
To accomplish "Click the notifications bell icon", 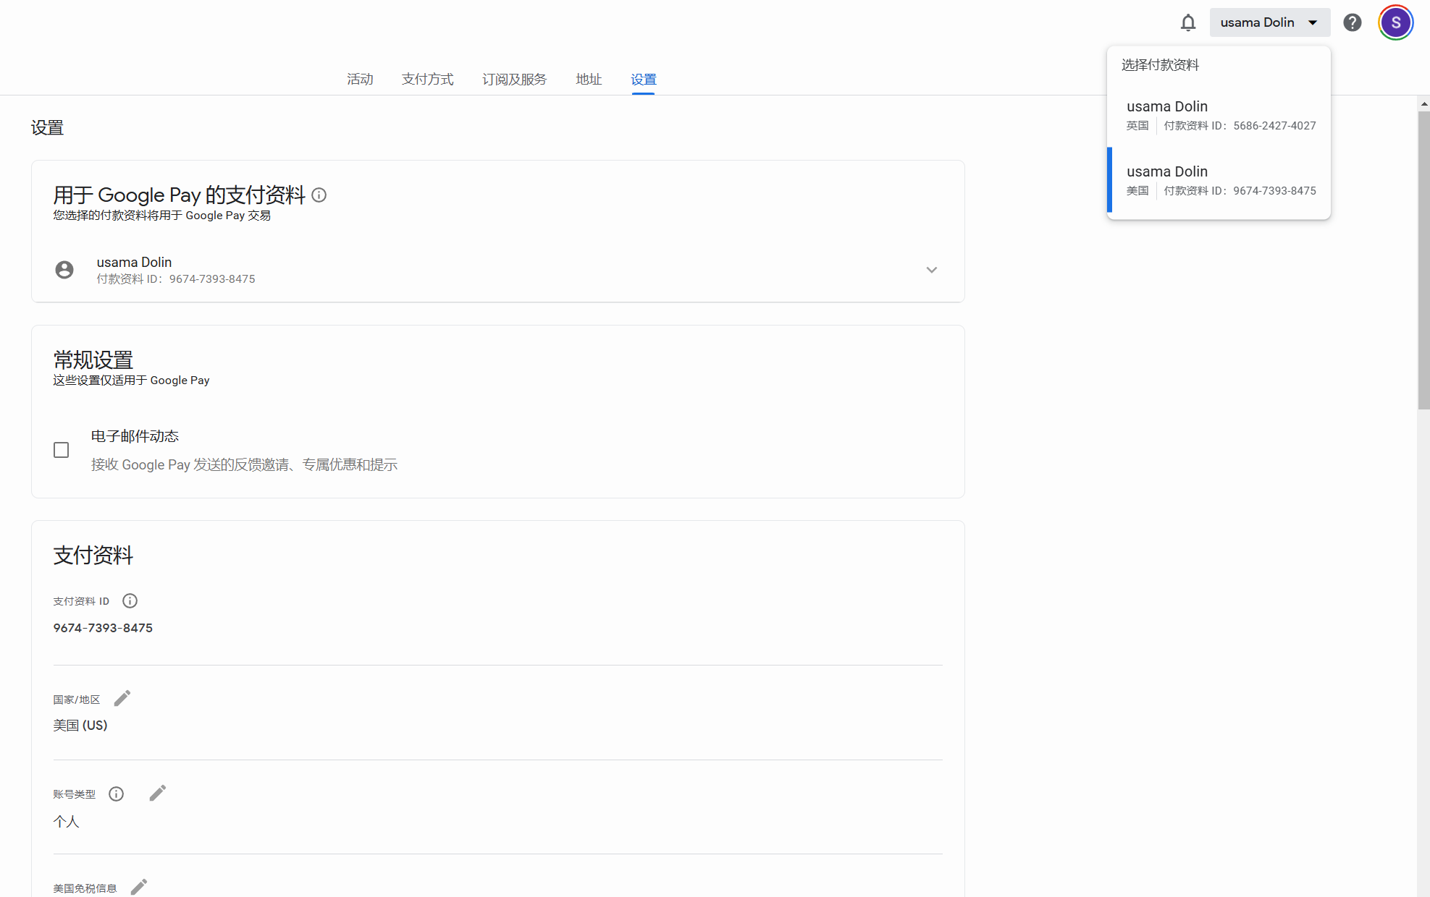I will [x=1187, y=22].
